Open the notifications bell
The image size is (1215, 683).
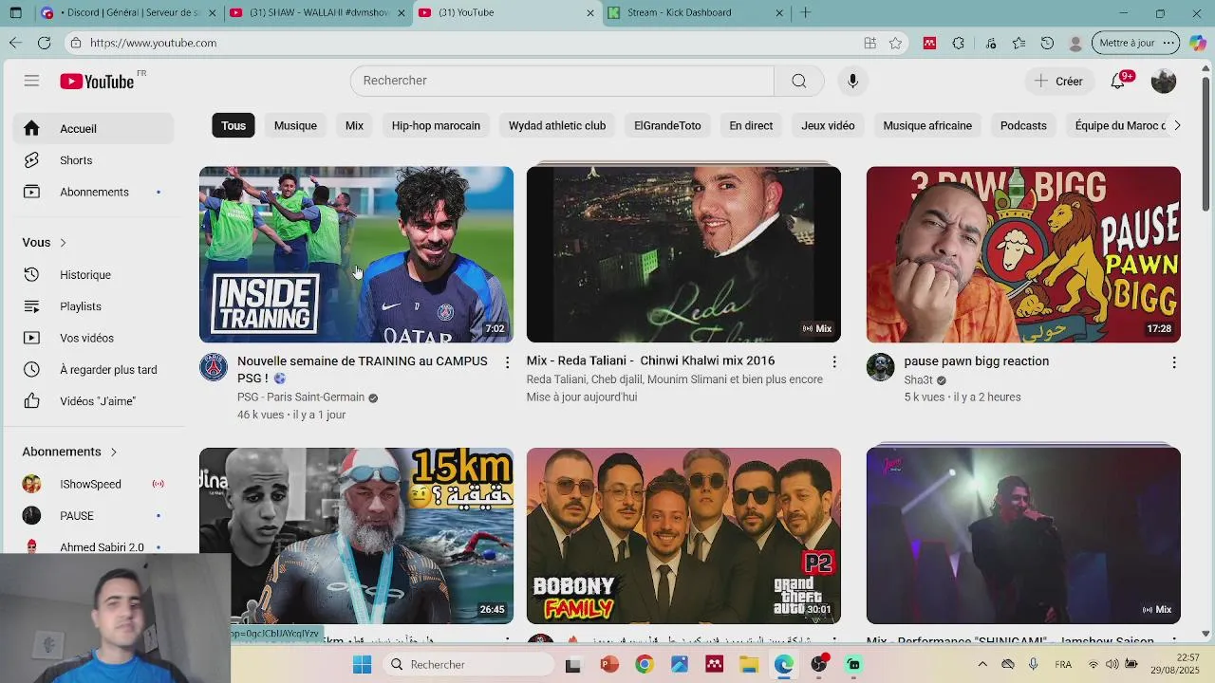point(1118,81)
